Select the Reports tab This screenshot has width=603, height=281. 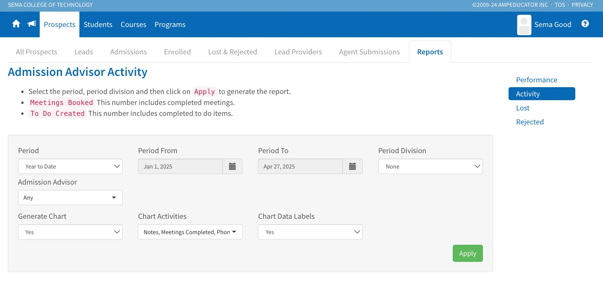(x=430, y=52)
